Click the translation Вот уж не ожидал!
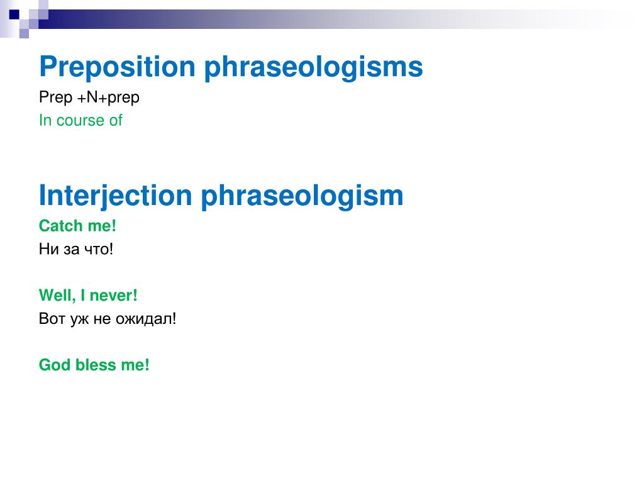This screenshot has width=644, height=483. pos(108,319)
